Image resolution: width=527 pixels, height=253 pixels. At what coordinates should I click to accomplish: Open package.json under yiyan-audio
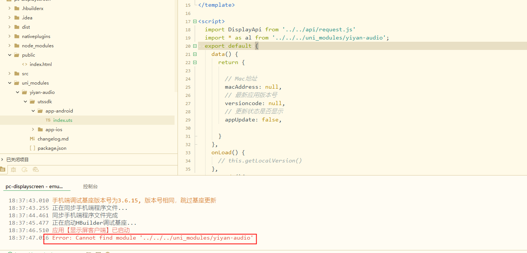52,148
